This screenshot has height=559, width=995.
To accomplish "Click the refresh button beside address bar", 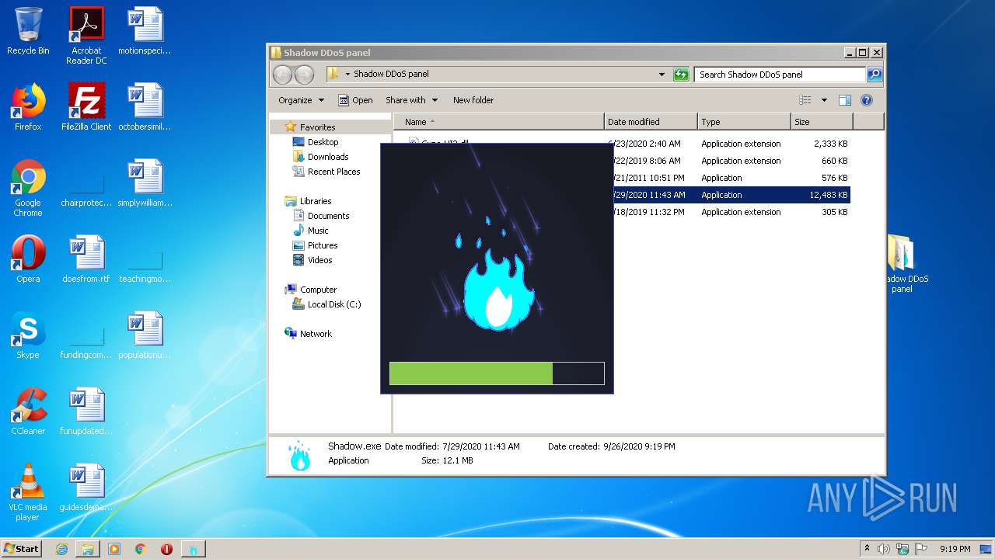I will coord(681,75).
